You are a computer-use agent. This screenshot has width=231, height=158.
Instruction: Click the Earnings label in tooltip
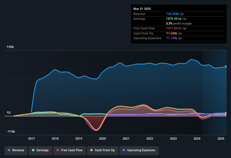(139, 19)
